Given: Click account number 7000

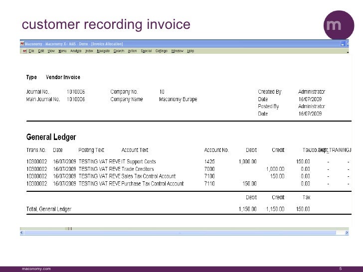Looking at the screenshot, I should (209, 169).
